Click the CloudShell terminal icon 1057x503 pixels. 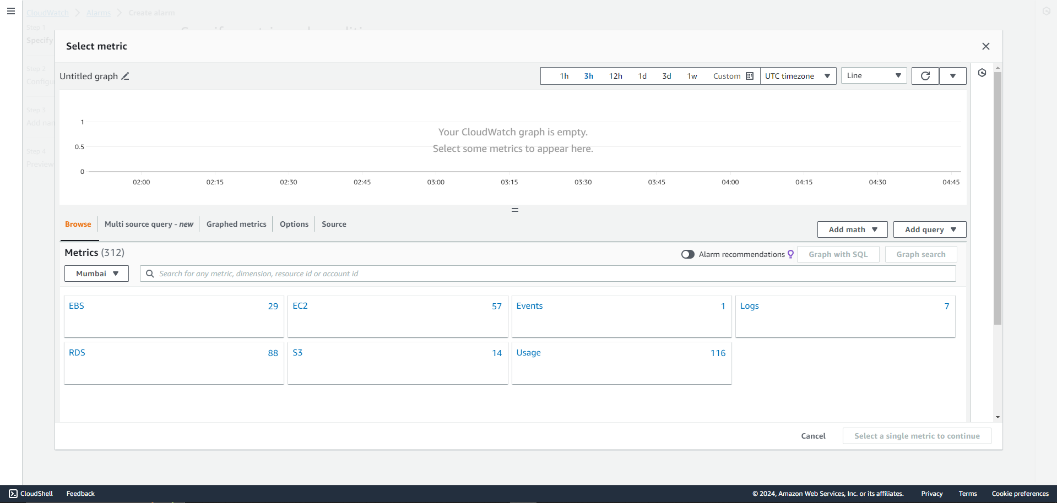coord(13,494)
